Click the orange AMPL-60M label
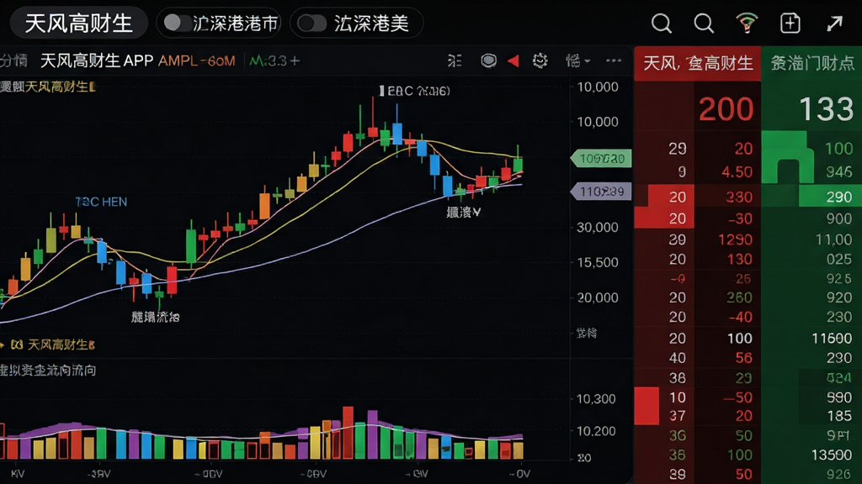 196,60
